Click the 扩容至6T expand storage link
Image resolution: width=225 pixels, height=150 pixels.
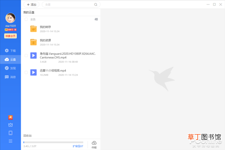[x=78, y=146]
